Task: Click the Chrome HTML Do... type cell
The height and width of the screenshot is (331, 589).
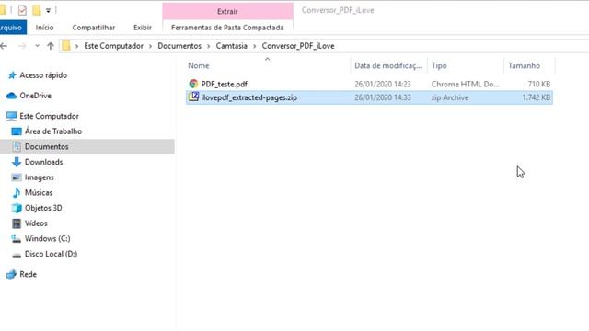Action: click(x=465, y=84)
